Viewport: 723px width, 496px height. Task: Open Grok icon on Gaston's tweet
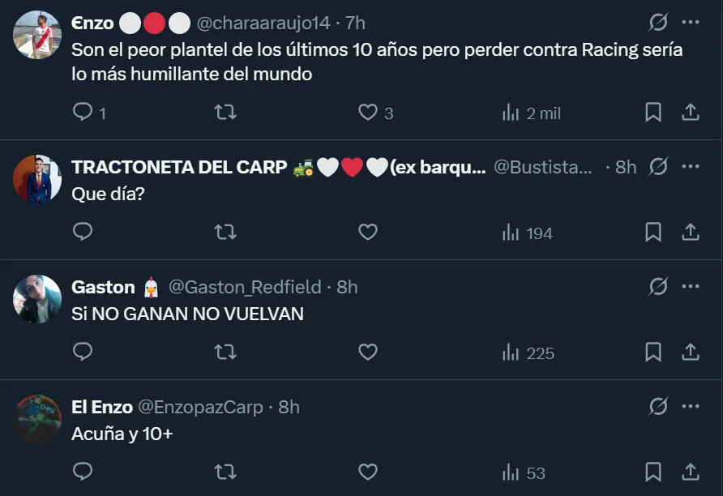(659, 287)
